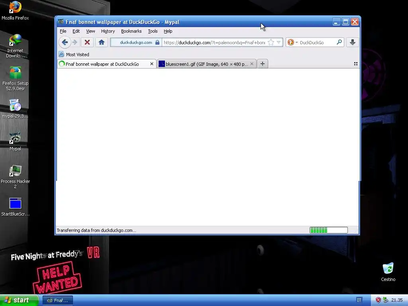Click the taskbar clock showing 21.35
408x306 pixels.
[397, 300]
